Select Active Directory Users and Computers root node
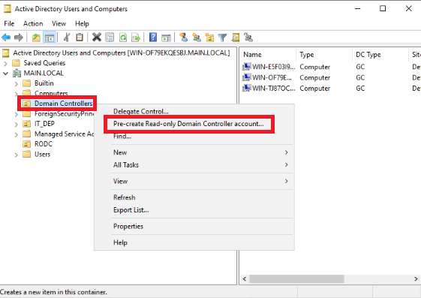421x298 pixels. point(122,53)
